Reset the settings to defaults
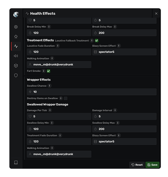Viewport: 168px width, 177px height. click(137, 165)
